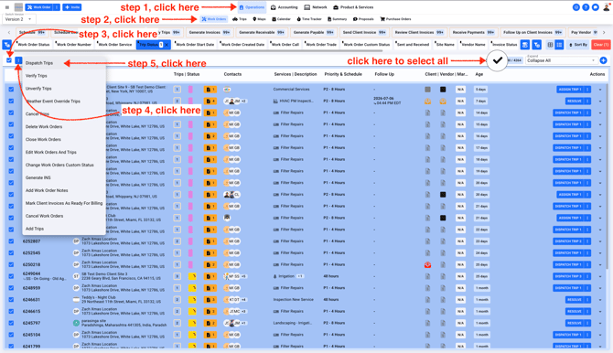Open the Switch Version dropdown showing Version 2
The width and height of the screenshot is (613, 353).
(x=18, y=19)
